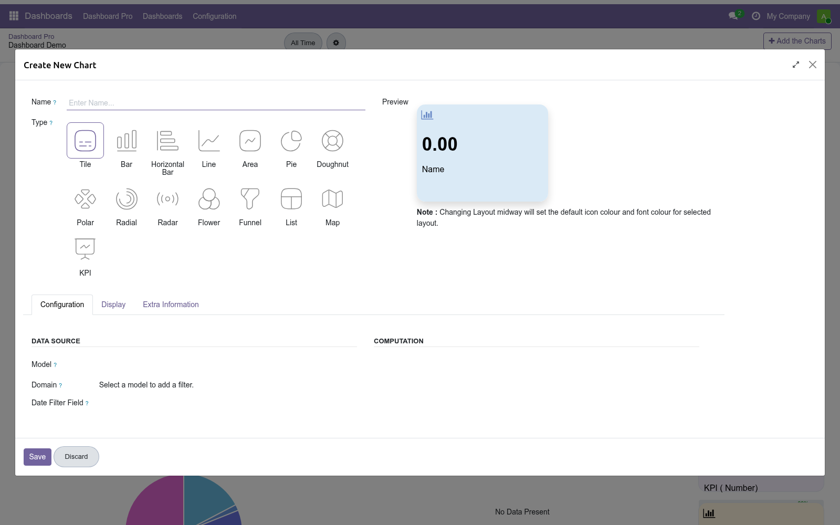Select the Area chart type
The height and width of the screenshot is (525, 840).
[250, 141]
